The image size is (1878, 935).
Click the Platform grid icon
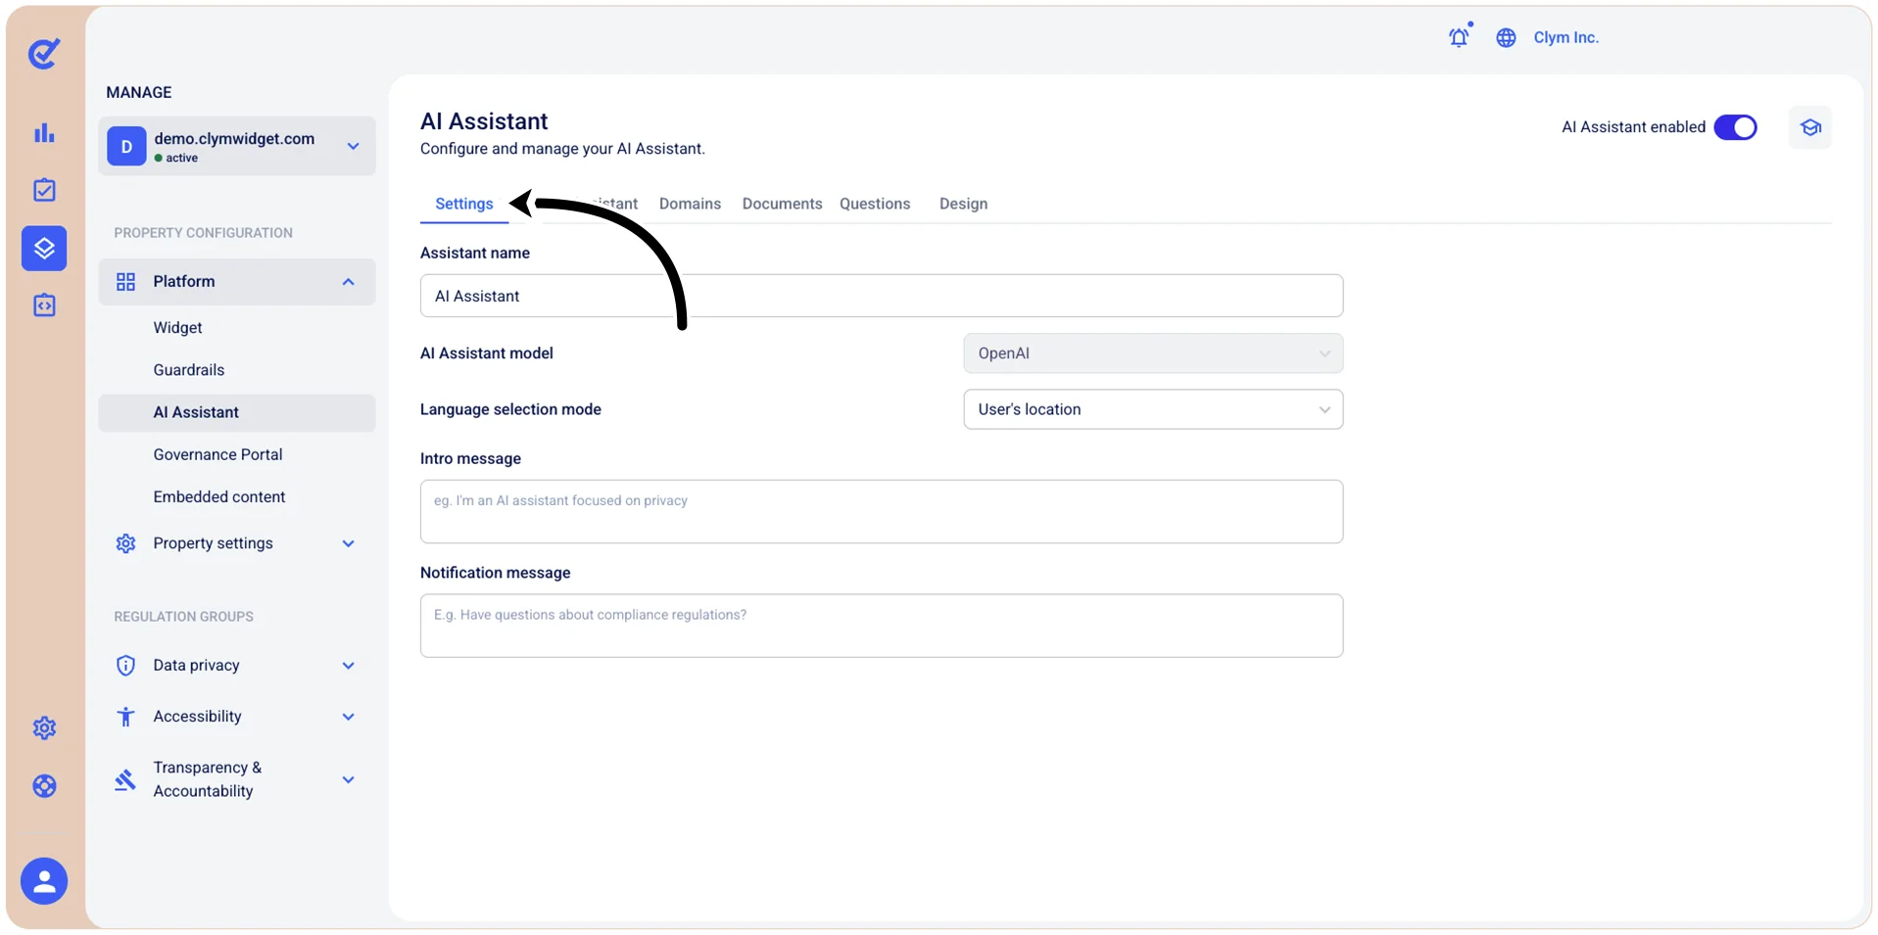coord(125,282)
